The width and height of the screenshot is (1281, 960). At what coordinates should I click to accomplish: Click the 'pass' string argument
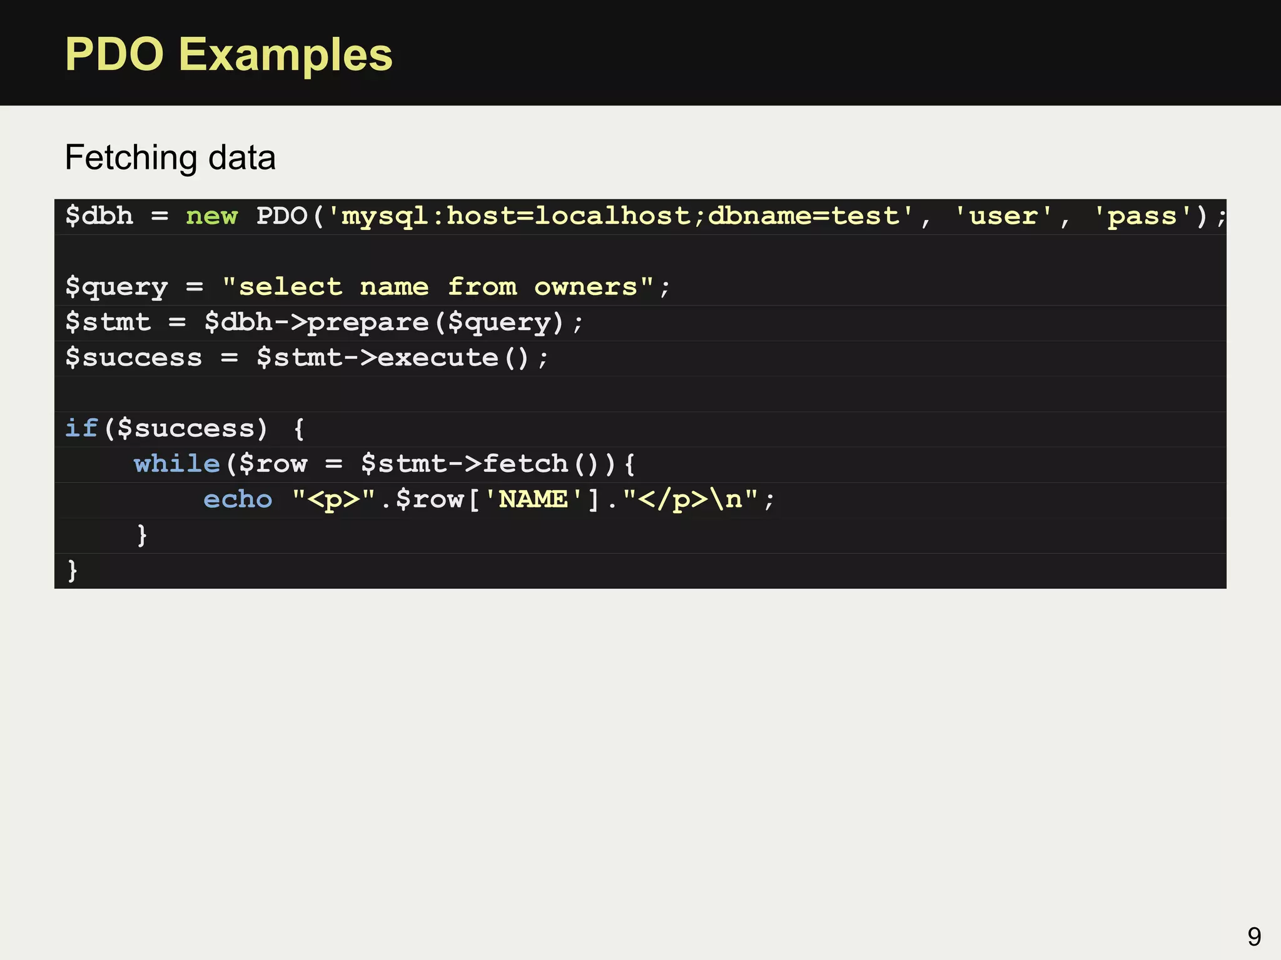[1142, 216]
